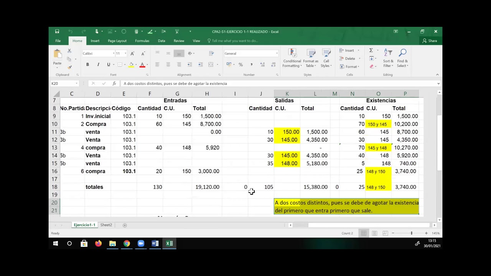The image size is (491, 276).
Task: Toggle Italic formatting
Action: [98, 64]
